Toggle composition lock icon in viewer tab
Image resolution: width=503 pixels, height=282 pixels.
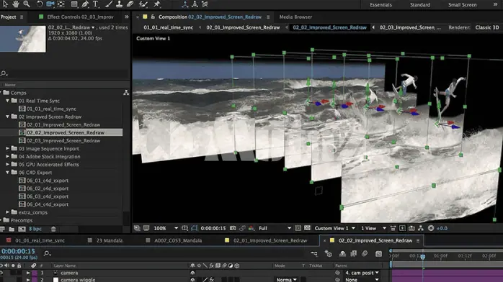[153, 17]
